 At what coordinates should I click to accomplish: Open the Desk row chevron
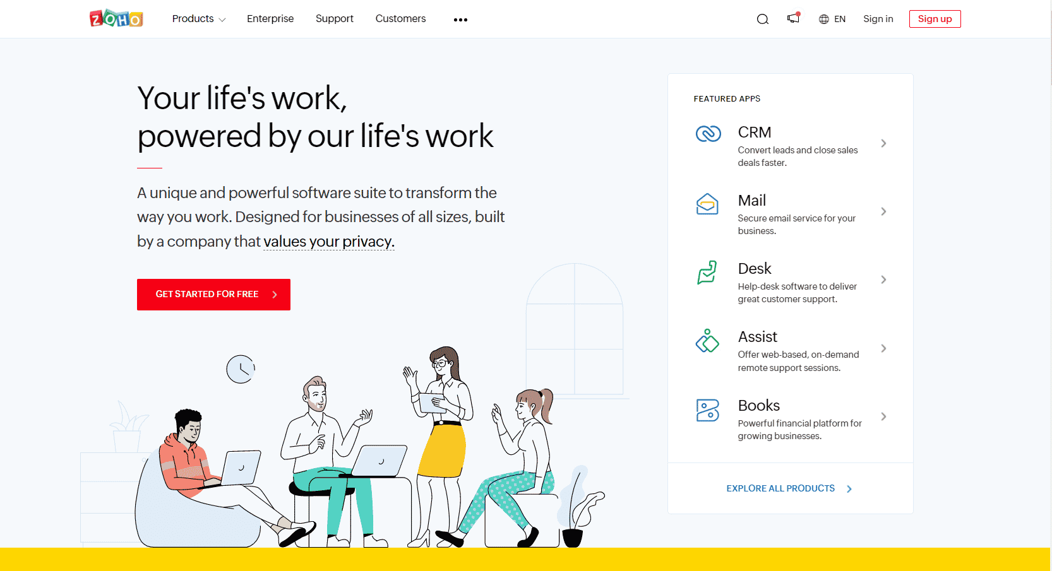point(883,280)
